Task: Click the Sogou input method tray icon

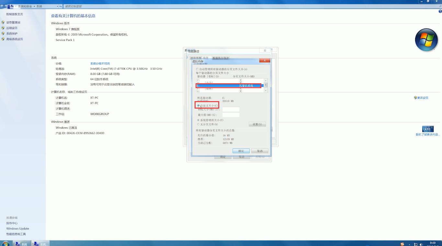Action: (x=402, y=244)
